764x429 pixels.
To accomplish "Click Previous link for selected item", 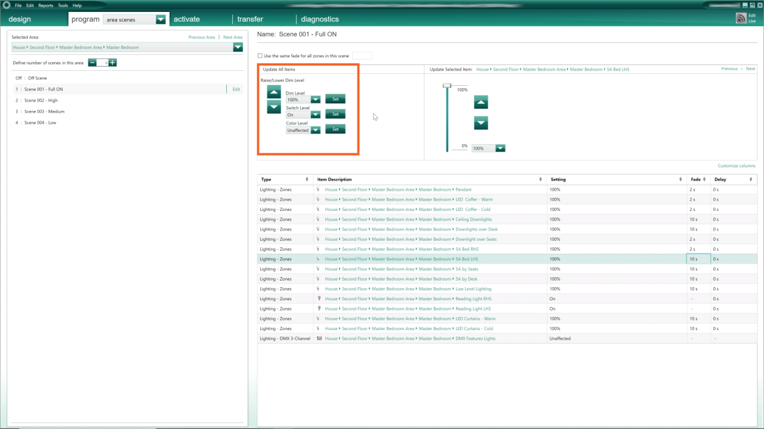I will click(729, 69).
